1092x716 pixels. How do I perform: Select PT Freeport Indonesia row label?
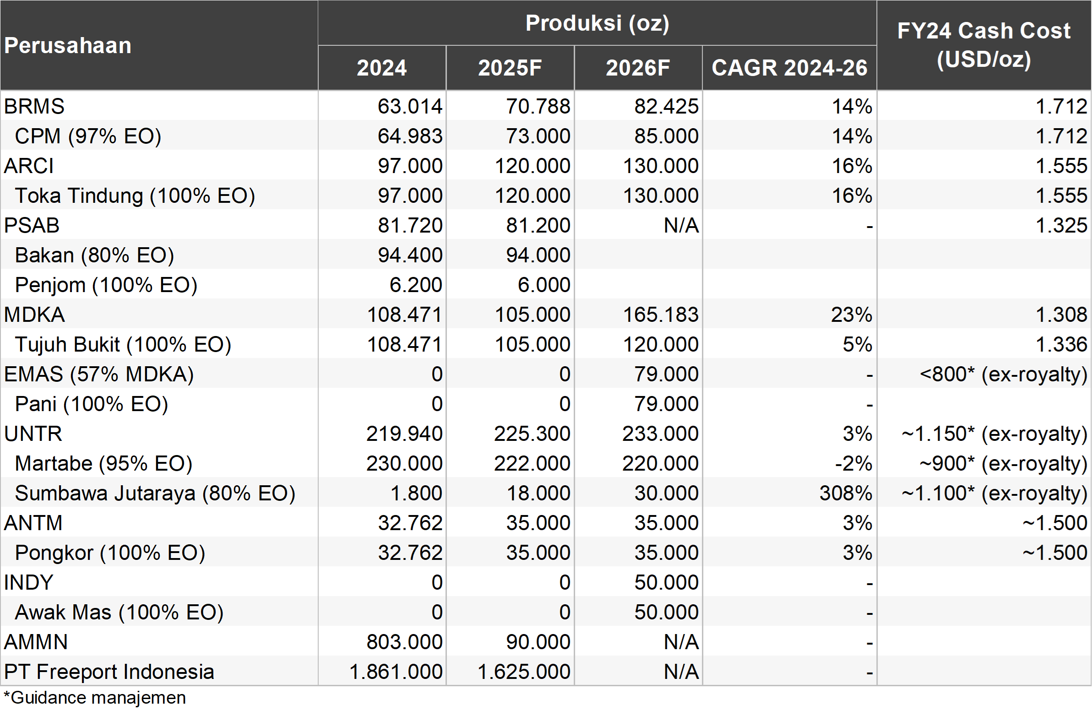tap(109, 672)
